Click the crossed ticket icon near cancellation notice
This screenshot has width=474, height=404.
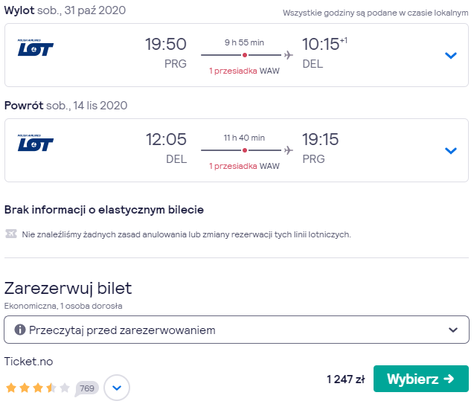(x=11, y=234)
